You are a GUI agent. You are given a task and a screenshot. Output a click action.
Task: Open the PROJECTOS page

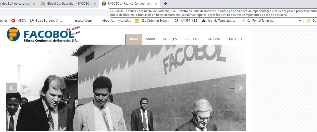[x=192, y=39]
